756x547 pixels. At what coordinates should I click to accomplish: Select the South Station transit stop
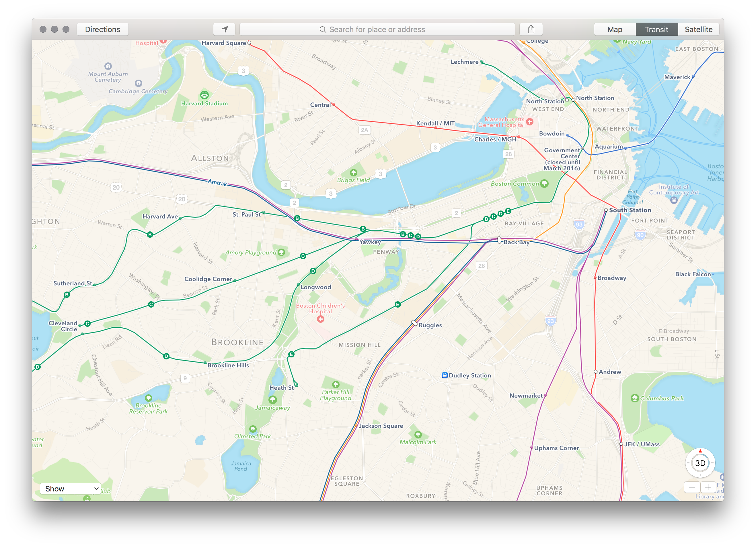point(606,210)
